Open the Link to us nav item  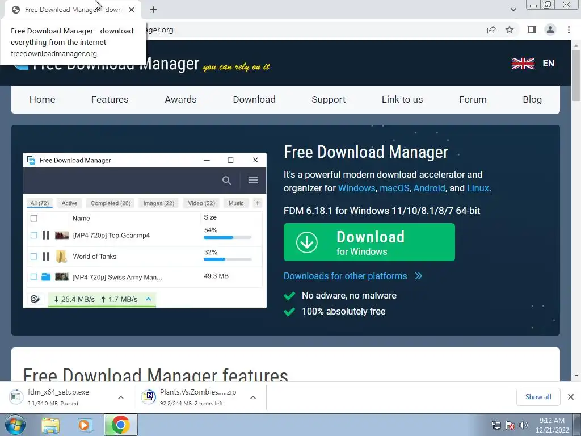[x=402, y=99]
